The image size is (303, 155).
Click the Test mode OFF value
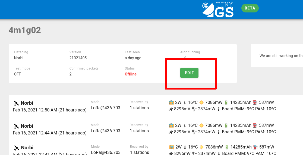click(x=17, y=74)
